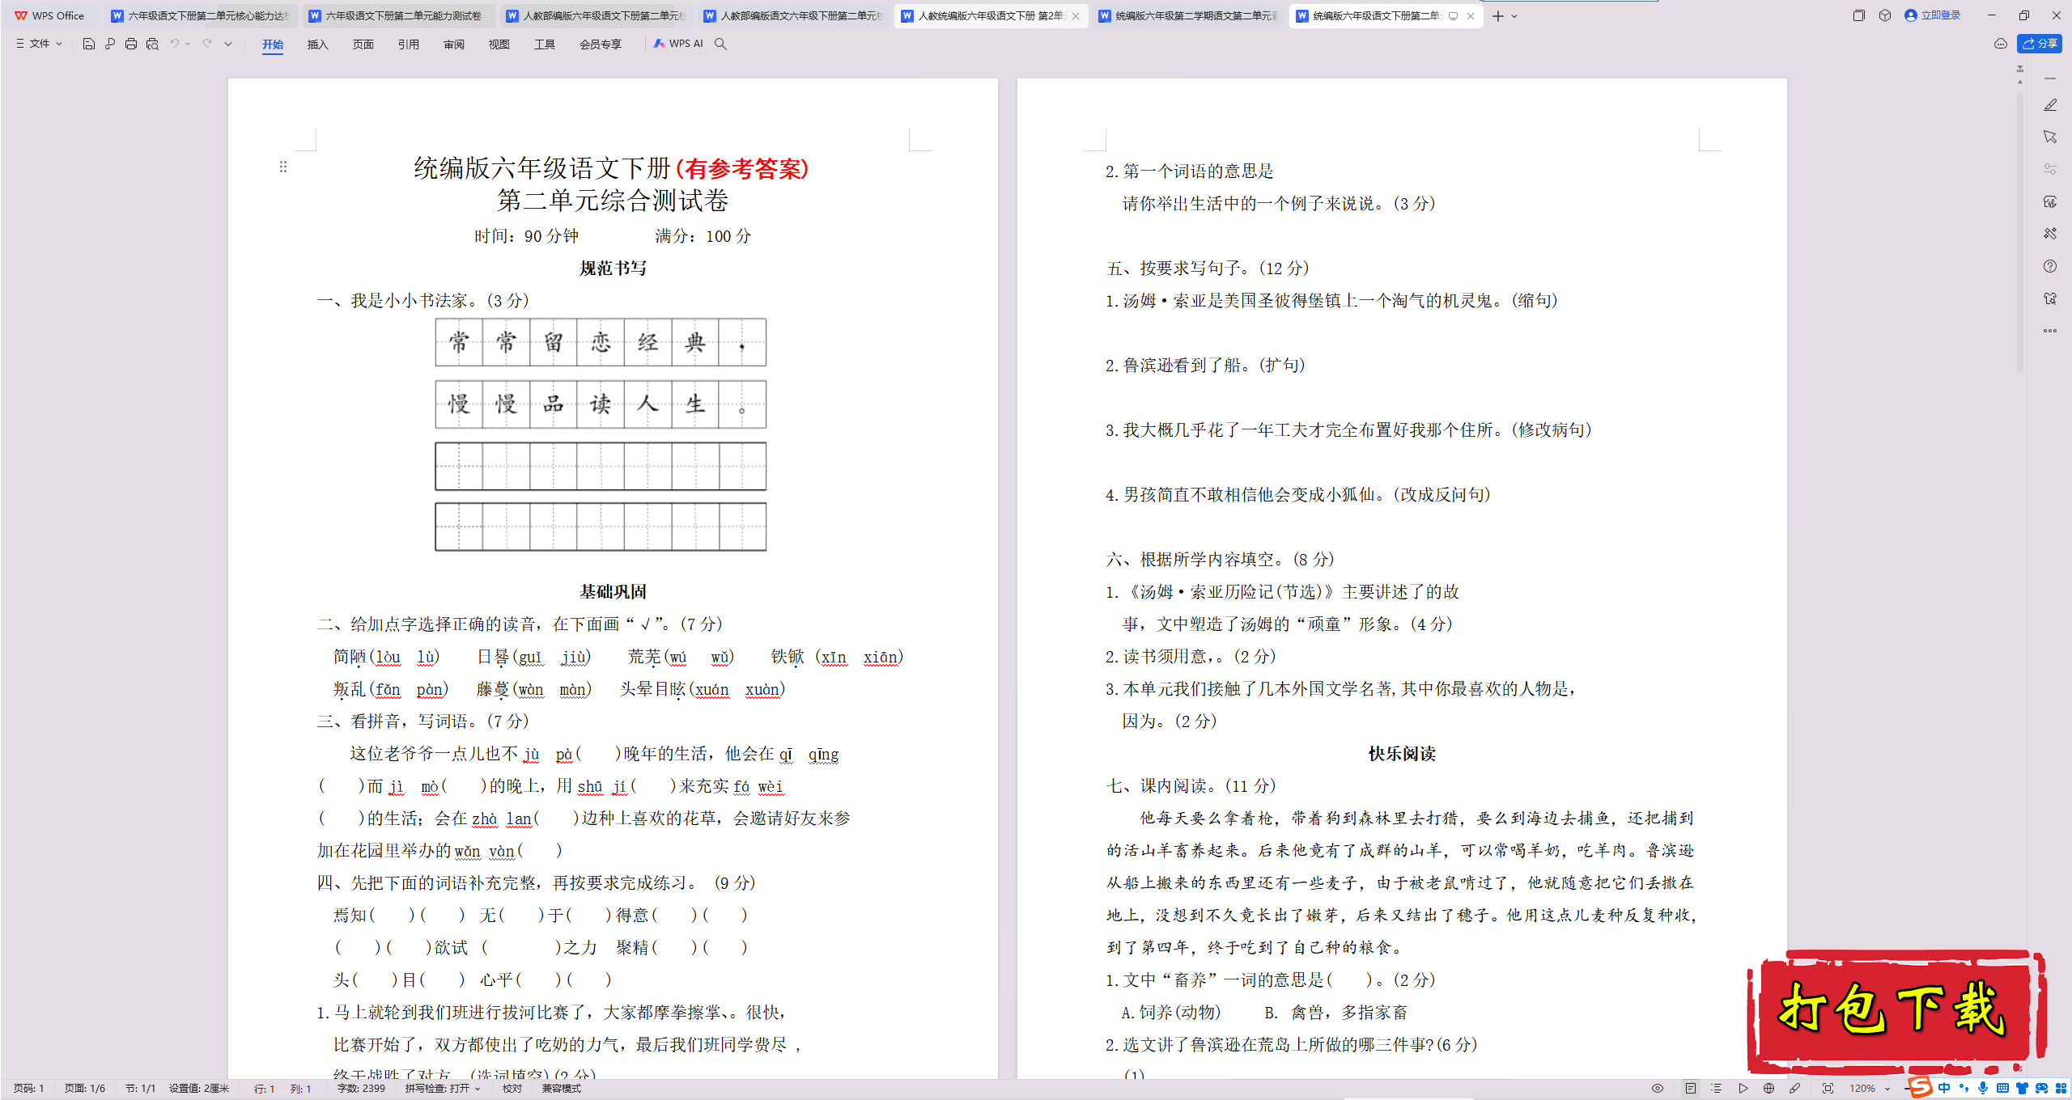Open the search magnifier icon
The image size is (2072, 1100).
point(720,44)
